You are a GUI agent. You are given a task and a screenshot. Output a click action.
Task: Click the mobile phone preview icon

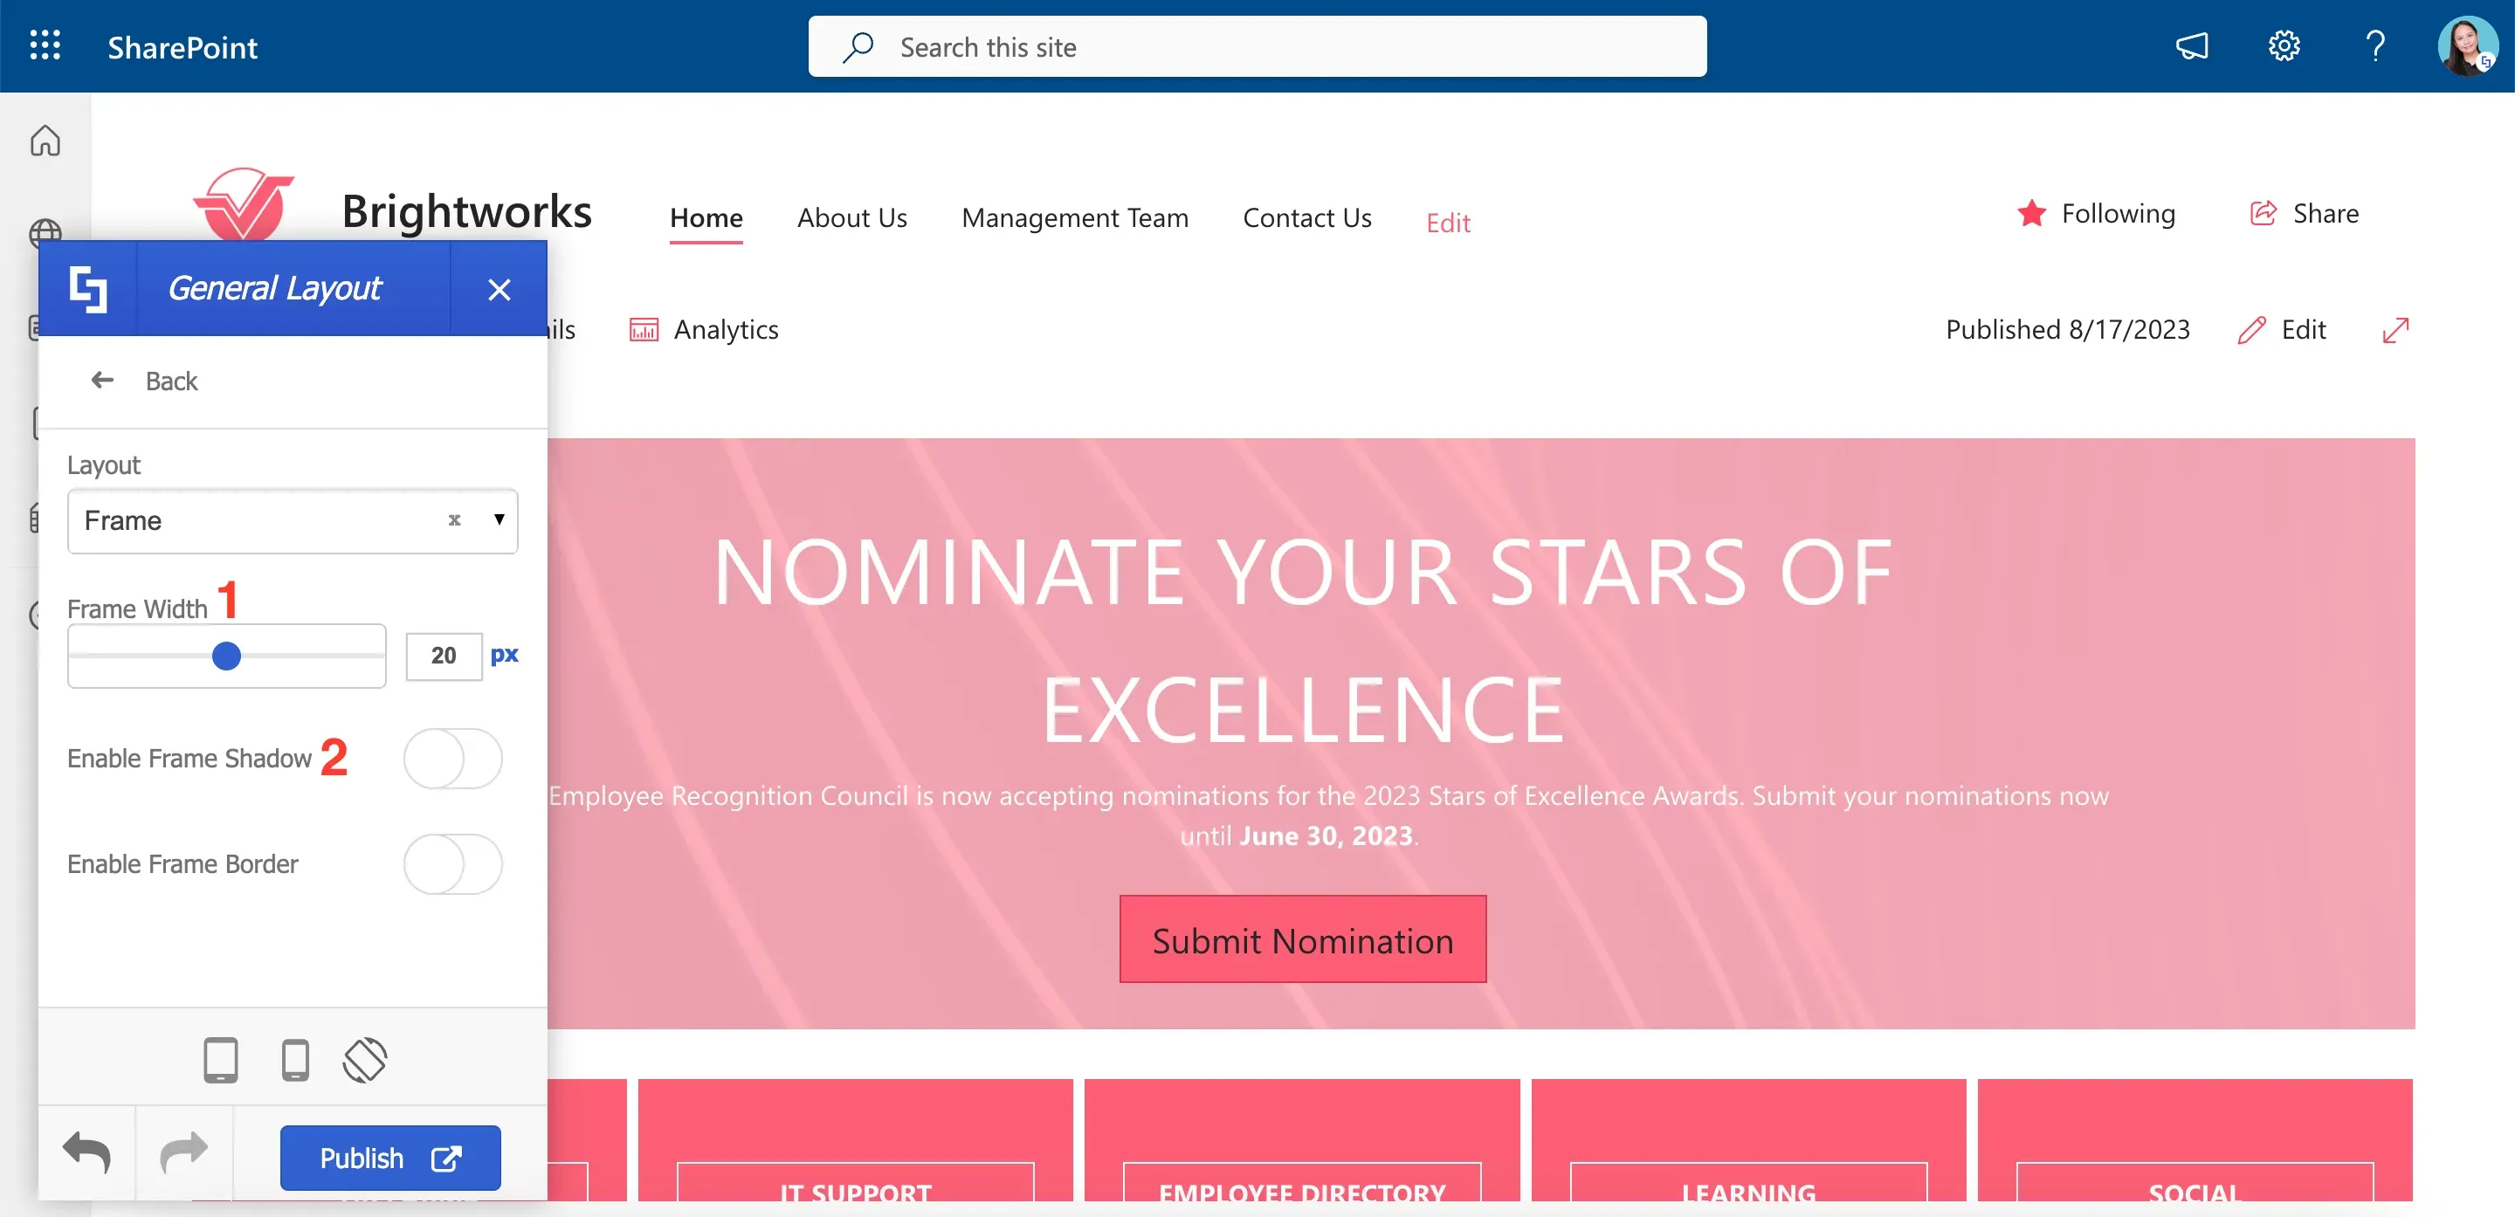click(x=295, y=1060)
